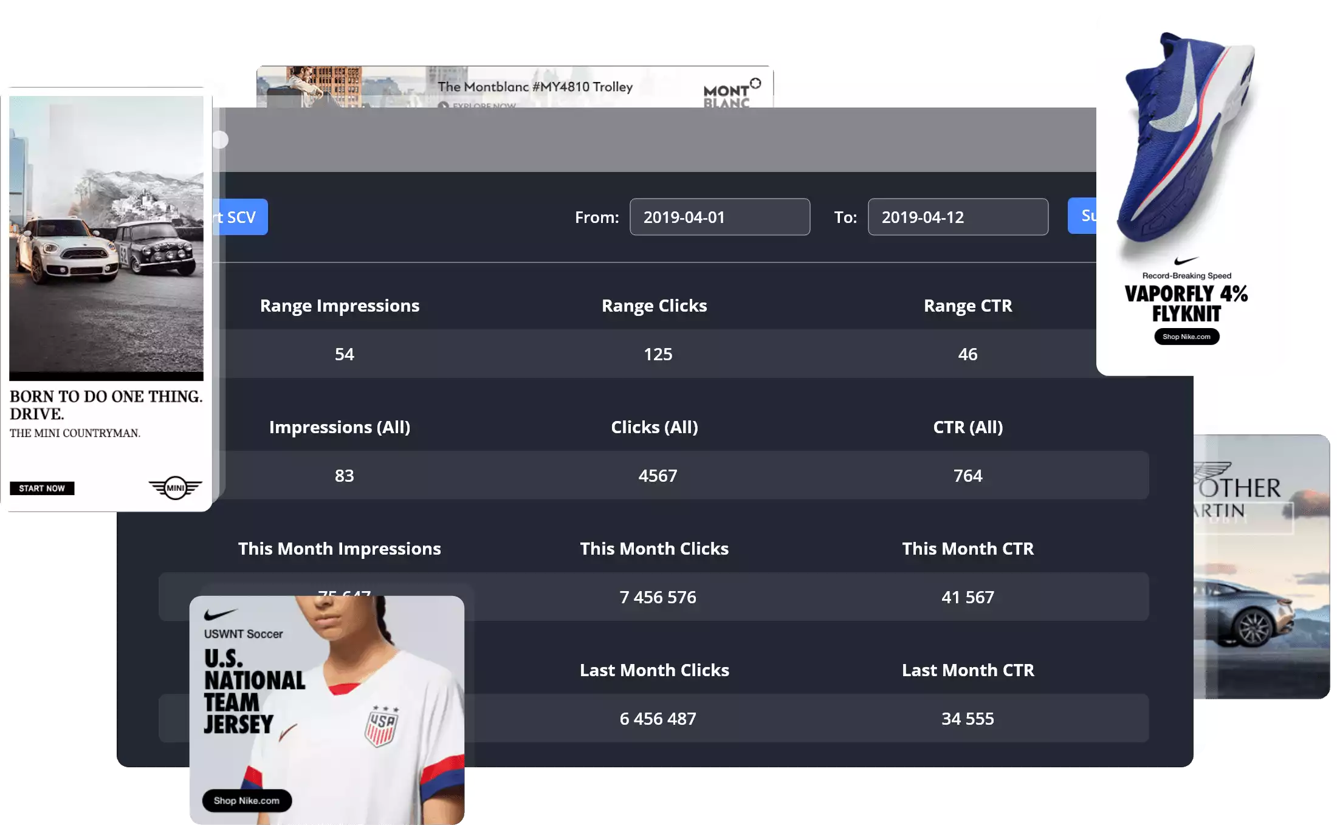Click the Range CTR header
Screen dimensions: 1337x825
coord(968,306)
